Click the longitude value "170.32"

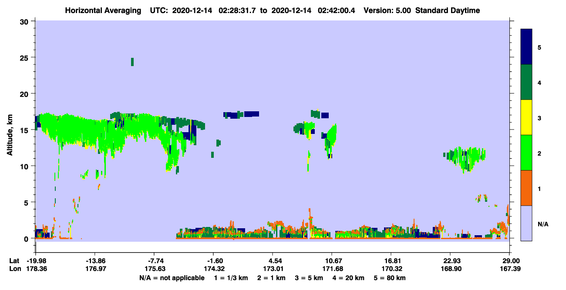click(391, 269)
